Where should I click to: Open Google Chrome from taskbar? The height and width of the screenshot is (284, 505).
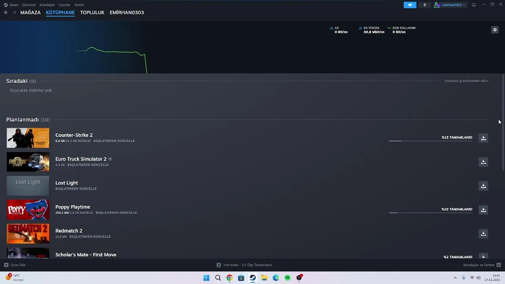click(229, 278)
